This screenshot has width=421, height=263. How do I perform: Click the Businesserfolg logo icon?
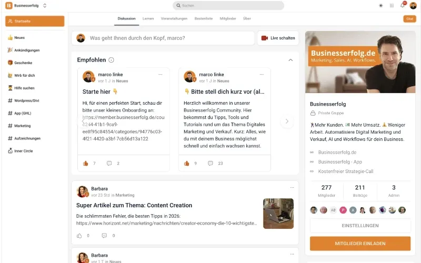(x=8, y=6)
